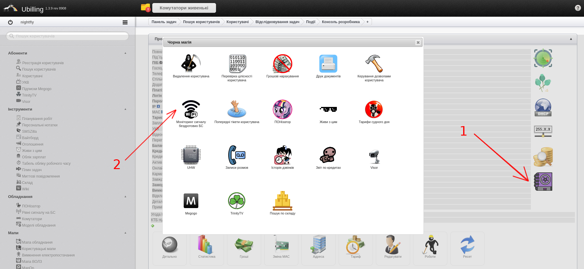The image size is (584, 269).
Task: Collapse the Обладнання sidebar section
Action: point(125,197)
